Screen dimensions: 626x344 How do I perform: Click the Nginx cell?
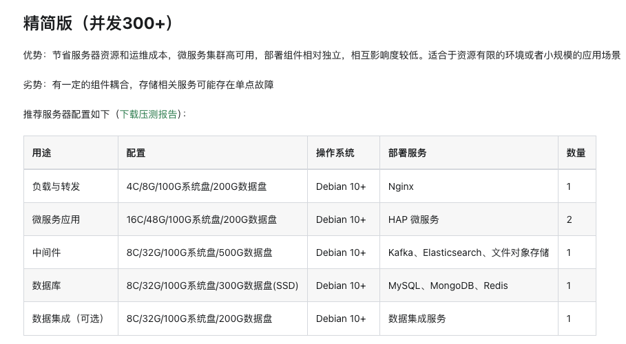tap(401, 186)
